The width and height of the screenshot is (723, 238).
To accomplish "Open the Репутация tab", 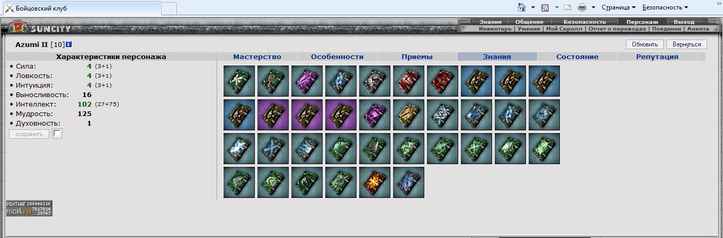I will click(657, 56).
